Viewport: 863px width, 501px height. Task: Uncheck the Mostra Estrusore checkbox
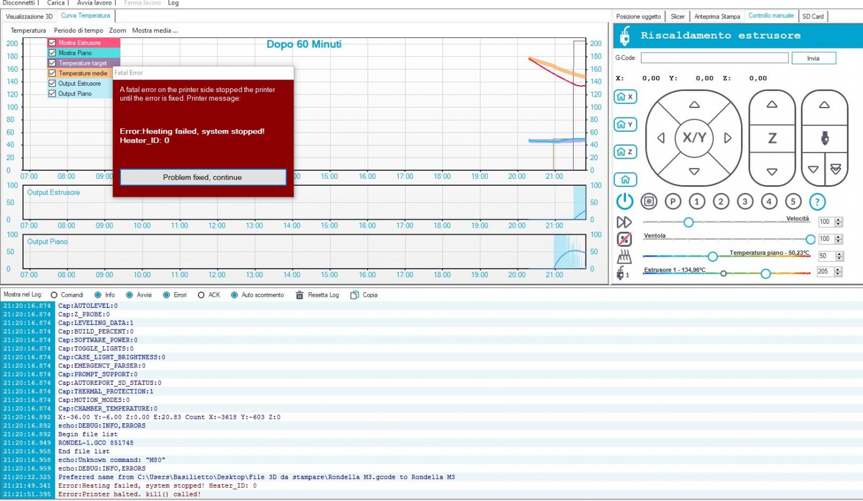coord(52,43)
